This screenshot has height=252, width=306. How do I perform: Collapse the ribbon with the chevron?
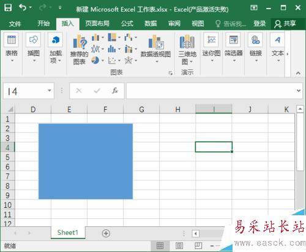coord(298,73)
